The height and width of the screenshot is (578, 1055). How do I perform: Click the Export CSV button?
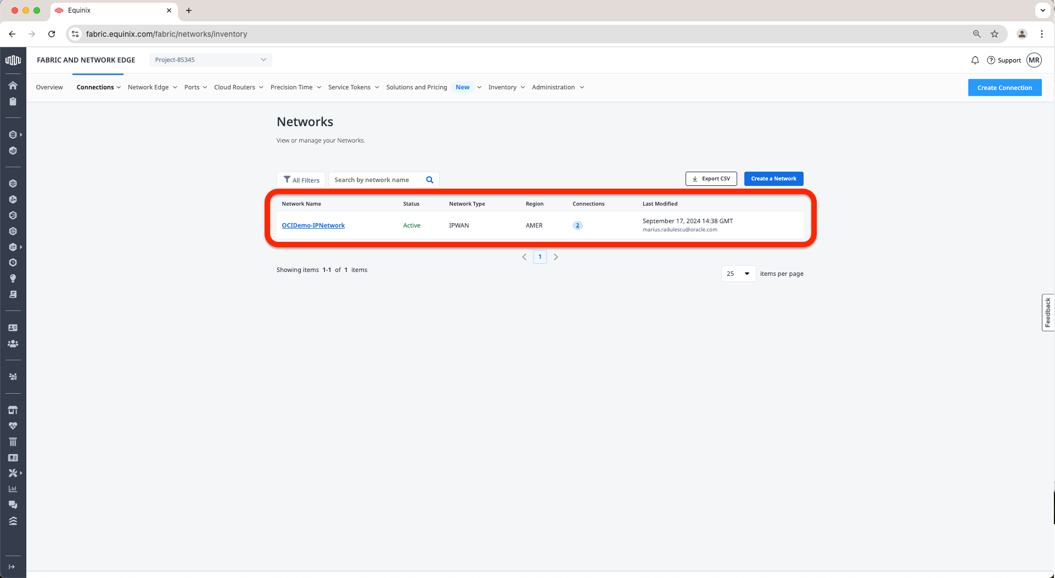(x=711, y=179)
